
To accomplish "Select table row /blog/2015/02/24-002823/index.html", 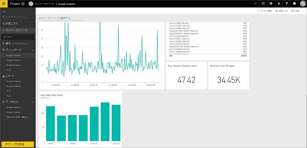I will [208, 31].
